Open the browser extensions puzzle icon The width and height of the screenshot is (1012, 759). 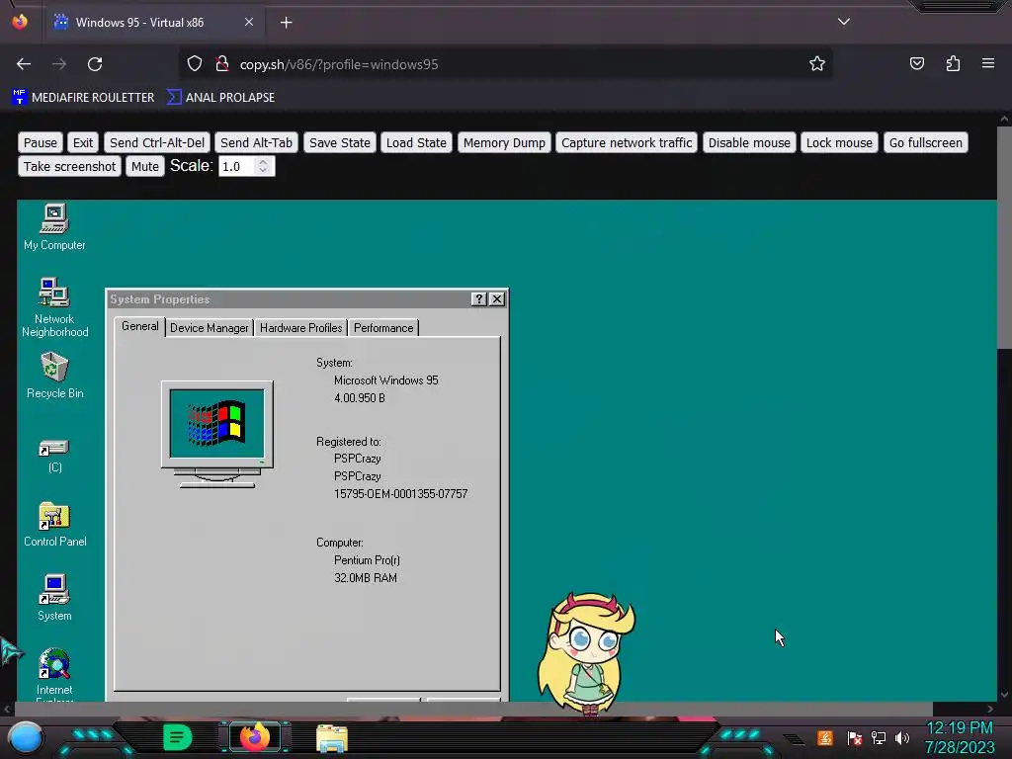pos(953,64)
